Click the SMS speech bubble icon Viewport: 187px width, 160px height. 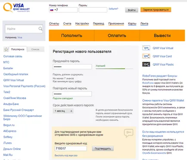click(x=128, y=133)
